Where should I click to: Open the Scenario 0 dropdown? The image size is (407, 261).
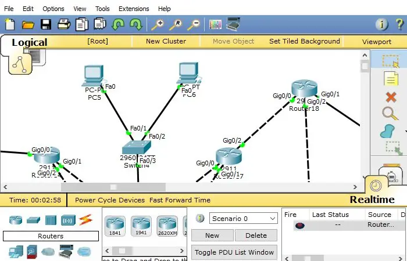click(244, 219)
